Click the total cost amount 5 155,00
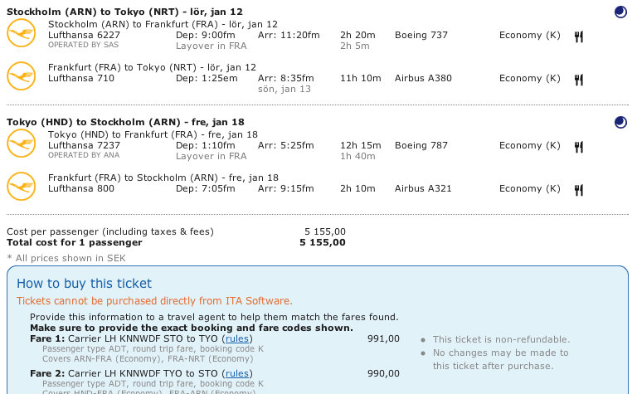This screenshot has width=637, height=394. pyautogui.click(x=323, y=243)
